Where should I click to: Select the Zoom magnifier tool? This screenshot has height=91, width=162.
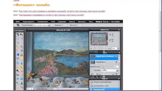point(22,87)
